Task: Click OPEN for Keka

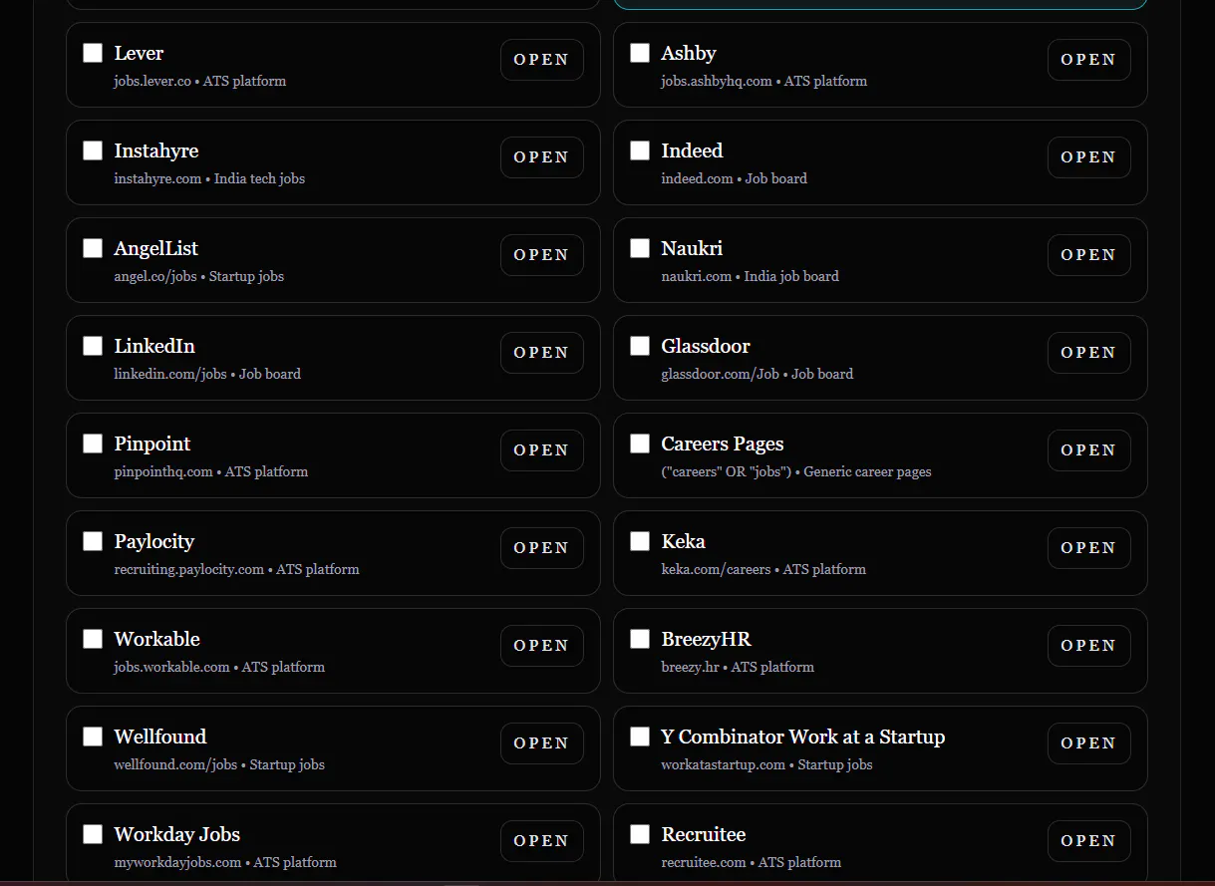Action: point(1089,548)
